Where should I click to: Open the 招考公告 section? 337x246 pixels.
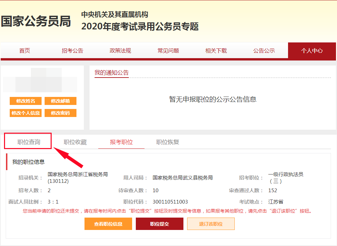pos(73,51)
